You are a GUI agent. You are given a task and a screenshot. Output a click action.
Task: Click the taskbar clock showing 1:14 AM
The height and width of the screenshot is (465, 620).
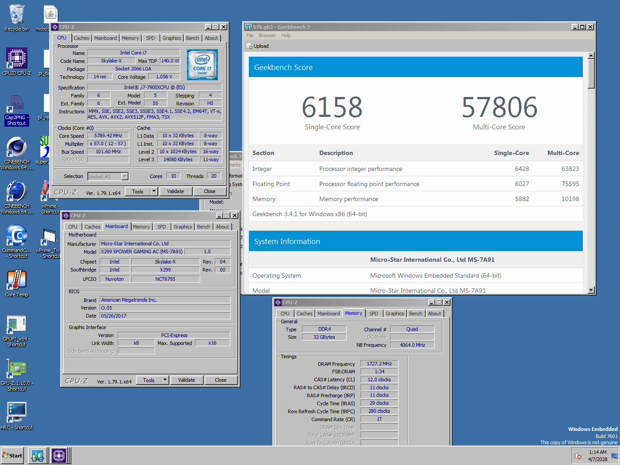[x=597, y=452]
